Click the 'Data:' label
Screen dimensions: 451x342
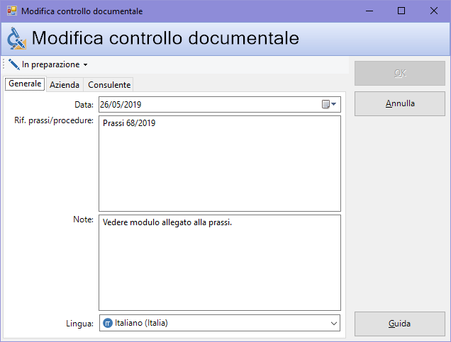tap(84, 105)
